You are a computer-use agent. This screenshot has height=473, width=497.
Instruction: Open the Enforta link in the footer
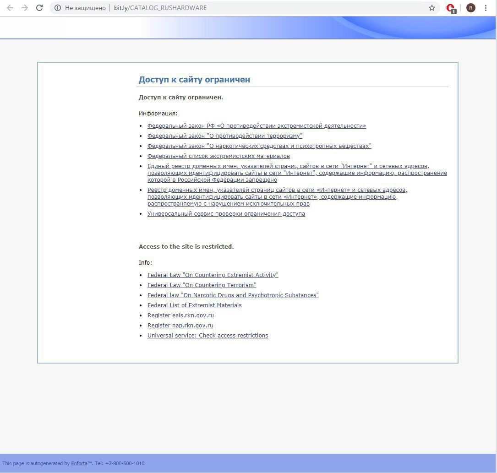(79, 463)
